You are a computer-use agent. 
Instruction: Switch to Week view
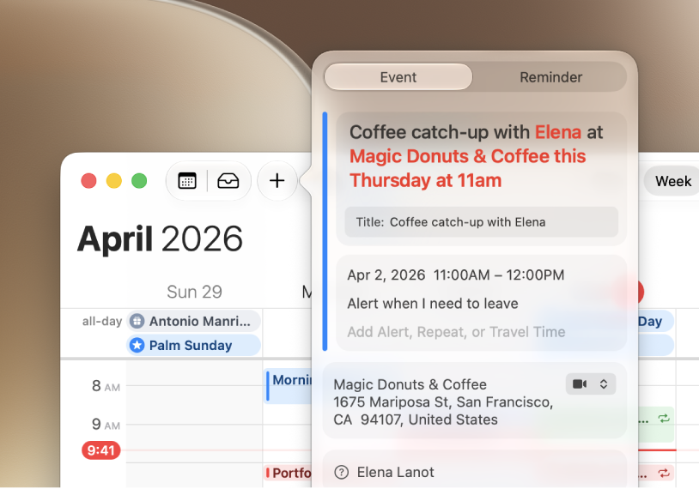tap(672, 181)
